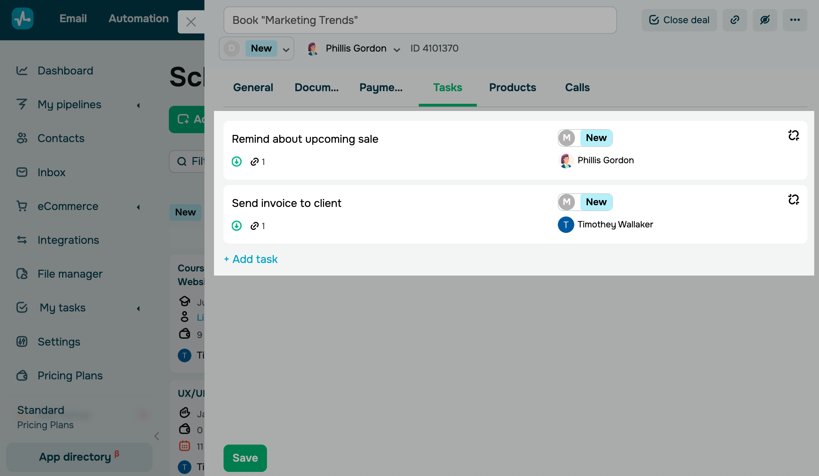Click the Close deal button

(x=679, y=20)
